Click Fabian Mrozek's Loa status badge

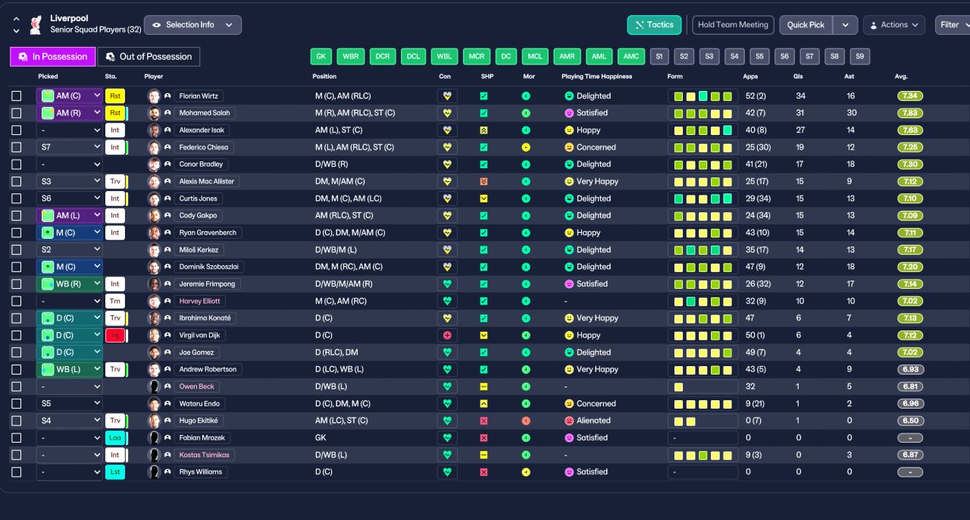tap(114, 437)
